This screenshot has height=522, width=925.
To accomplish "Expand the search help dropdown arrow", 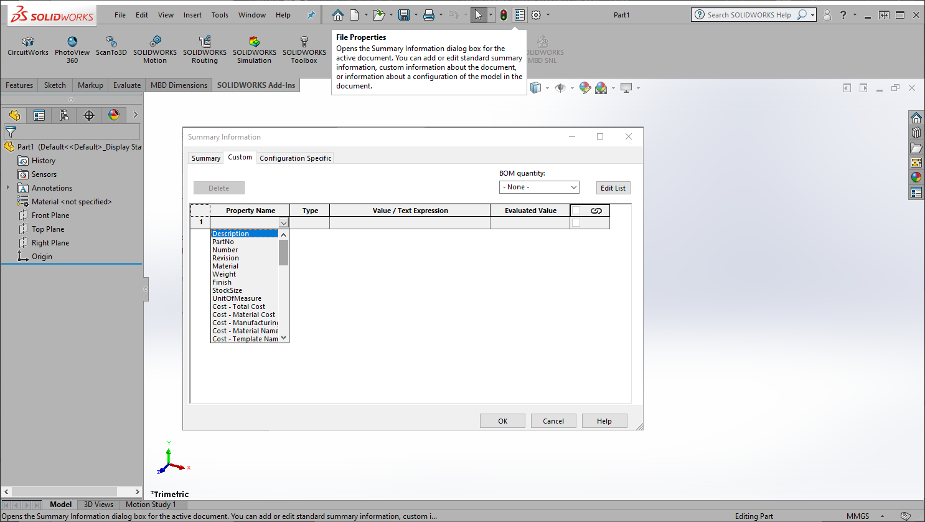I will 812,15.
